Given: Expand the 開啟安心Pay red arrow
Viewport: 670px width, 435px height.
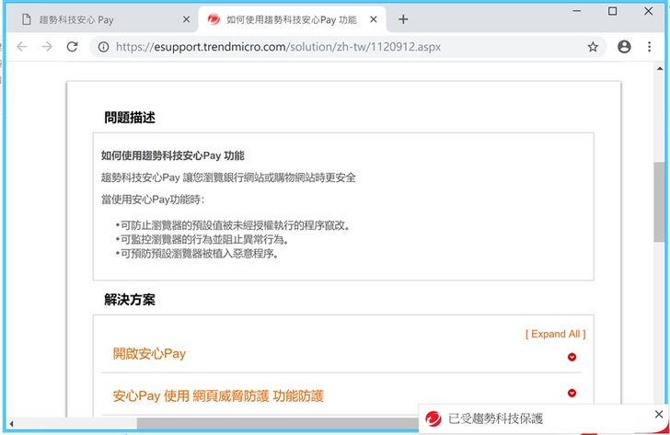Looking at the screenshot, I should pyautogui.click(x=572, y=357).
